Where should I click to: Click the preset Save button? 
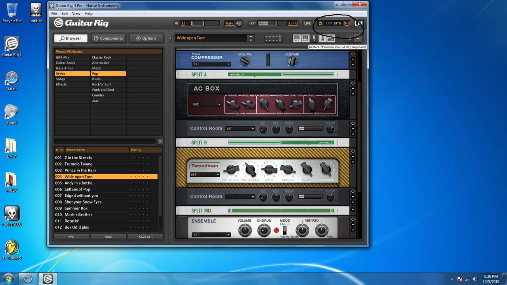(108, 237)
